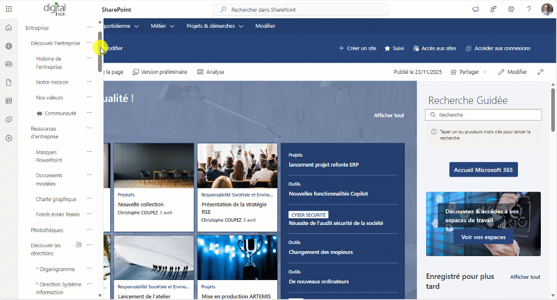Click Modifier in top navigation bar
Image resolution: width=557 pixels, height=300 pixels.
(x=265, y=26)
